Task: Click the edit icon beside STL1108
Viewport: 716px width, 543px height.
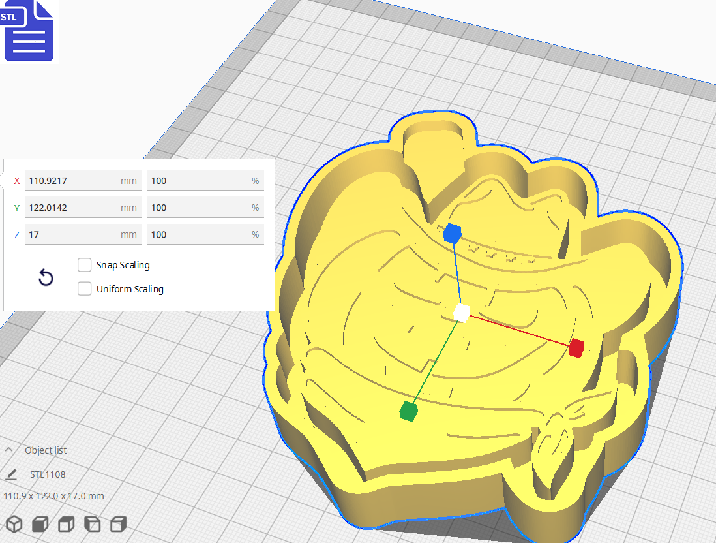Action: point(12,474)
